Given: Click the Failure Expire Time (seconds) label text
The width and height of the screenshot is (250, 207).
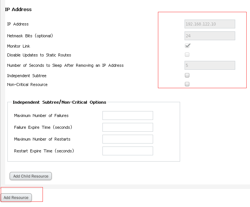Looking at the screenshot, I should point(43,127).
